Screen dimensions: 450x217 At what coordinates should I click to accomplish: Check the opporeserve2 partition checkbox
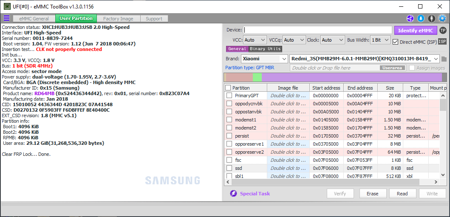pos(229,152)
